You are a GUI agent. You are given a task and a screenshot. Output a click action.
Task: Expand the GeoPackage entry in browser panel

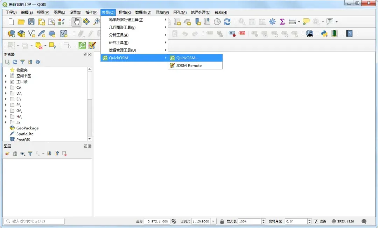click(x=5, y=128)
